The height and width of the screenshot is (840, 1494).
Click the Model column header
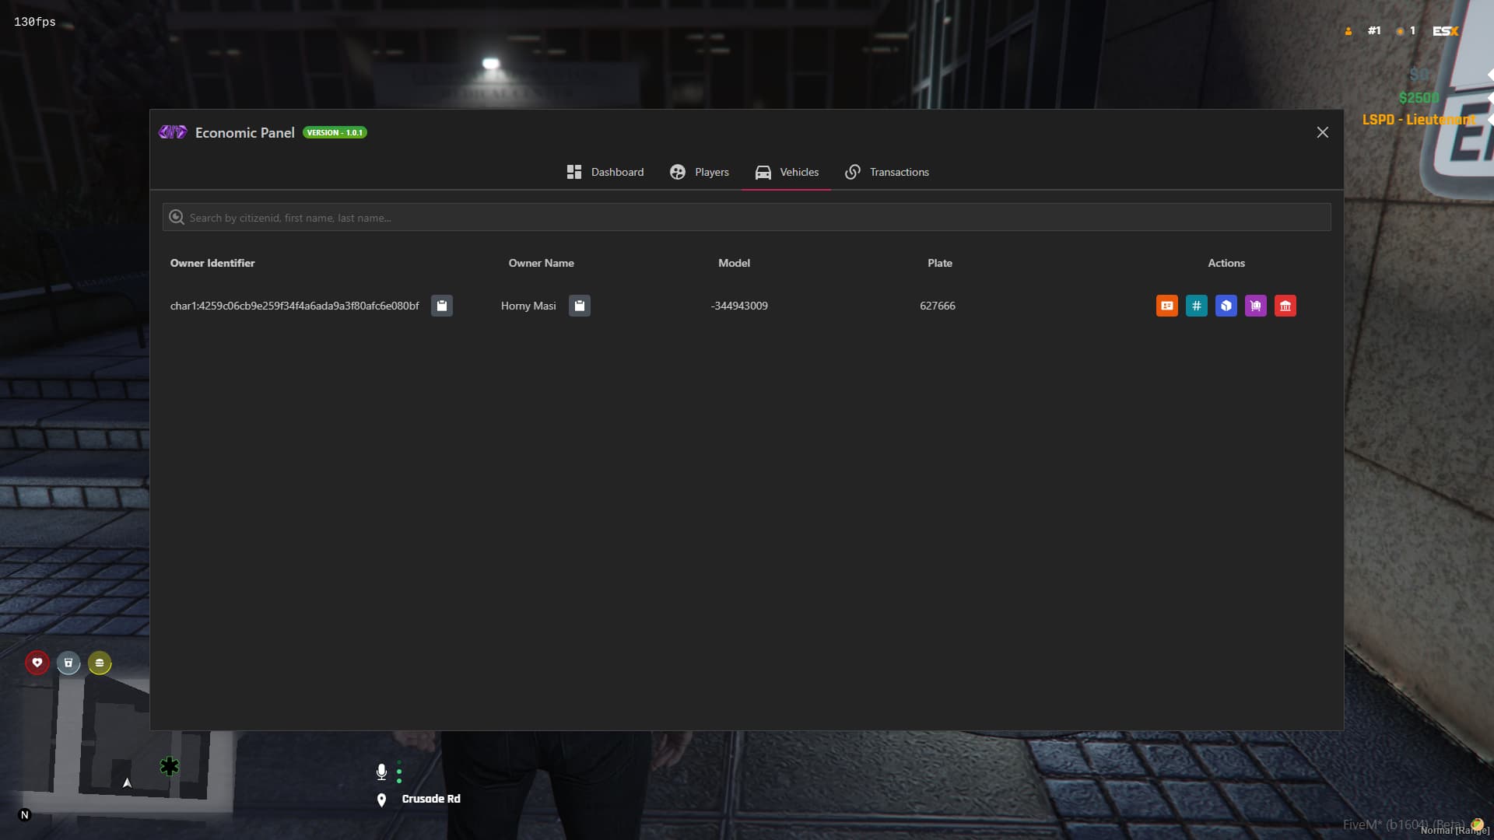pos(734,263)
